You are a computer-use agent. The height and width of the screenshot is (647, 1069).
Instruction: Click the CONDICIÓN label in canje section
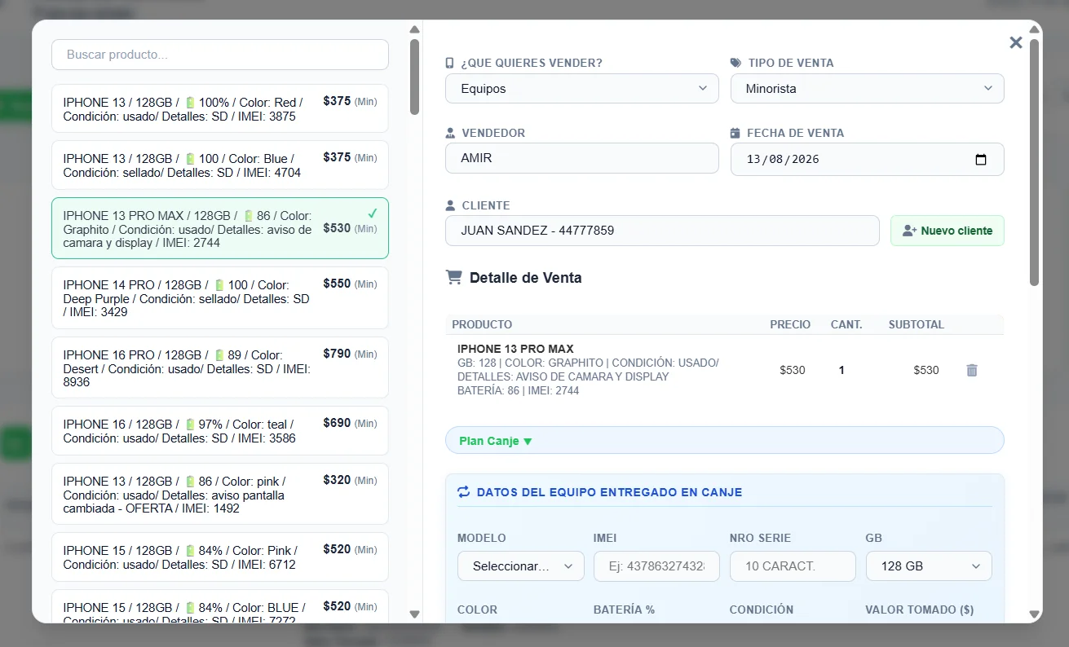tap(762, 610)
